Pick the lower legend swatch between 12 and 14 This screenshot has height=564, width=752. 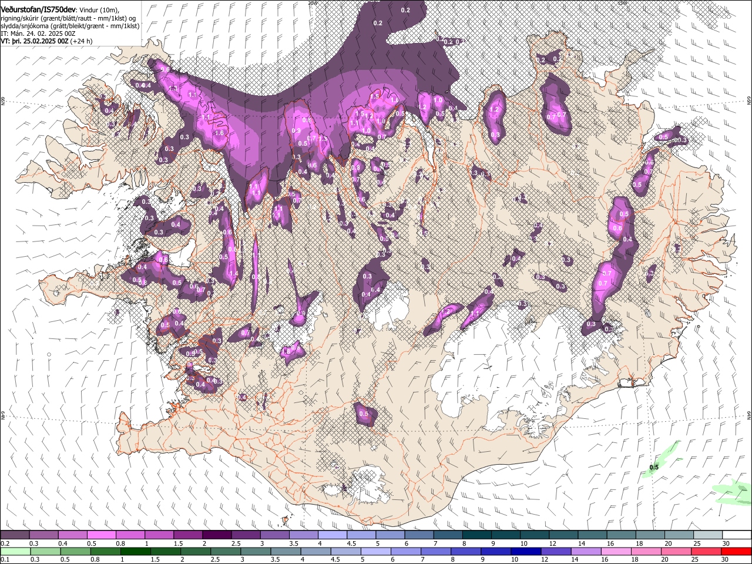(x=556, y=551)
